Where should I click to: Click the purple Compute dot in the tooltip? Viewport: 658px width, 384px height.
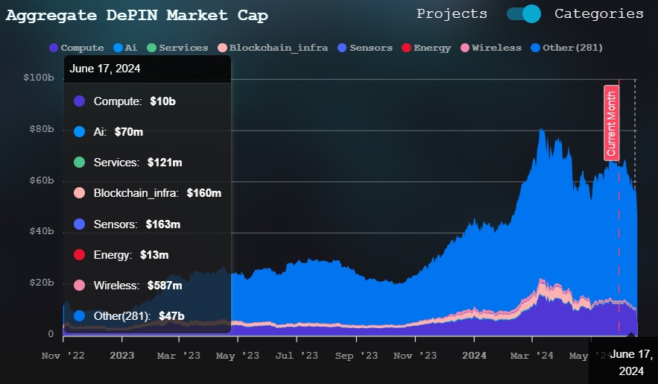[x=80, y=101]
